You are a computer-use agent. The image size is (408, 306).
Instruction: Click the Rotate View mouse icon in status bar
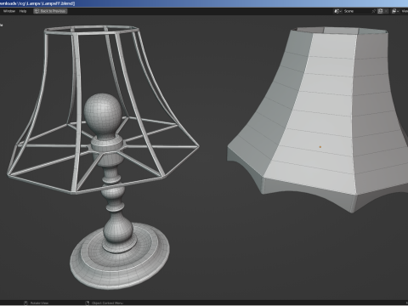point(25,303)
